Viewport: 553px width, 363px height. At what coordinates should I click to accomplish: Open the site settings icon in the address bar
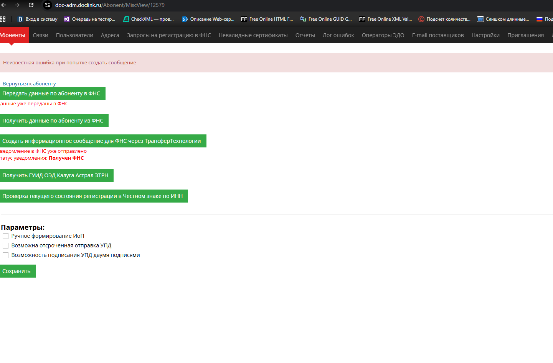48,5
